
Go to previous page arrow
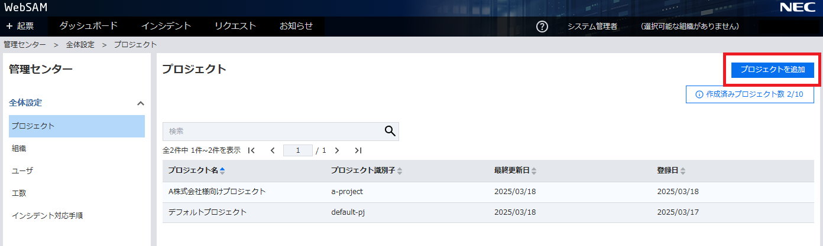(x=273, y=150)
